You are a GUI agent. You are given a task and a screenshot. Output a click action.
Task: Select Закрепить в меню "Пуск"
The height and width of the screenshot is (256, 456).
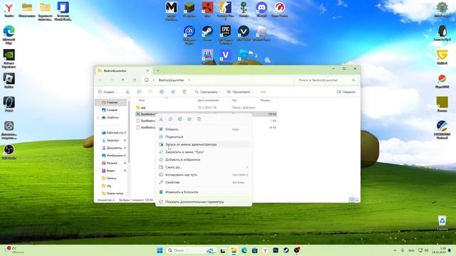tap(204, 151)
